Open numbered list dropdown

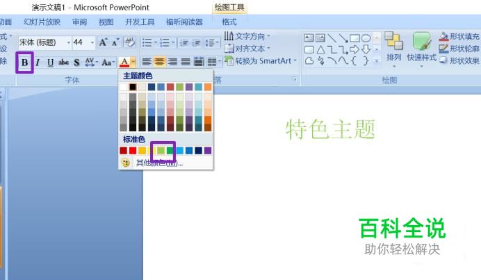tap(173, 42)
